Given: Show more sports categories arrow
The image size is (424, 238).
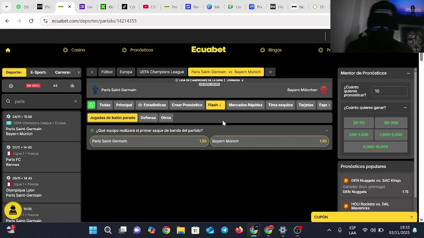Looking at the screenshot, I should coord(79,72).
